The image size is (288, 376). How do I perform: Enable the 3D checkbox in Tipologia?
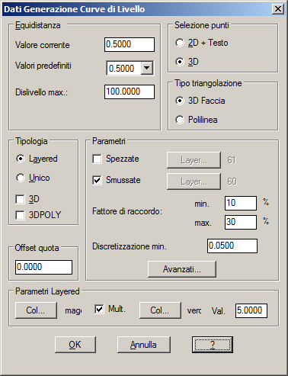[x=20, y=199]
